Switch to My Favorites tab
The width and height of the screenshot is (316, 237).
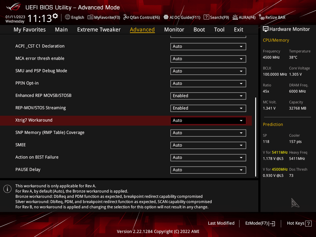pyautogui.click(x=30, y=30)
